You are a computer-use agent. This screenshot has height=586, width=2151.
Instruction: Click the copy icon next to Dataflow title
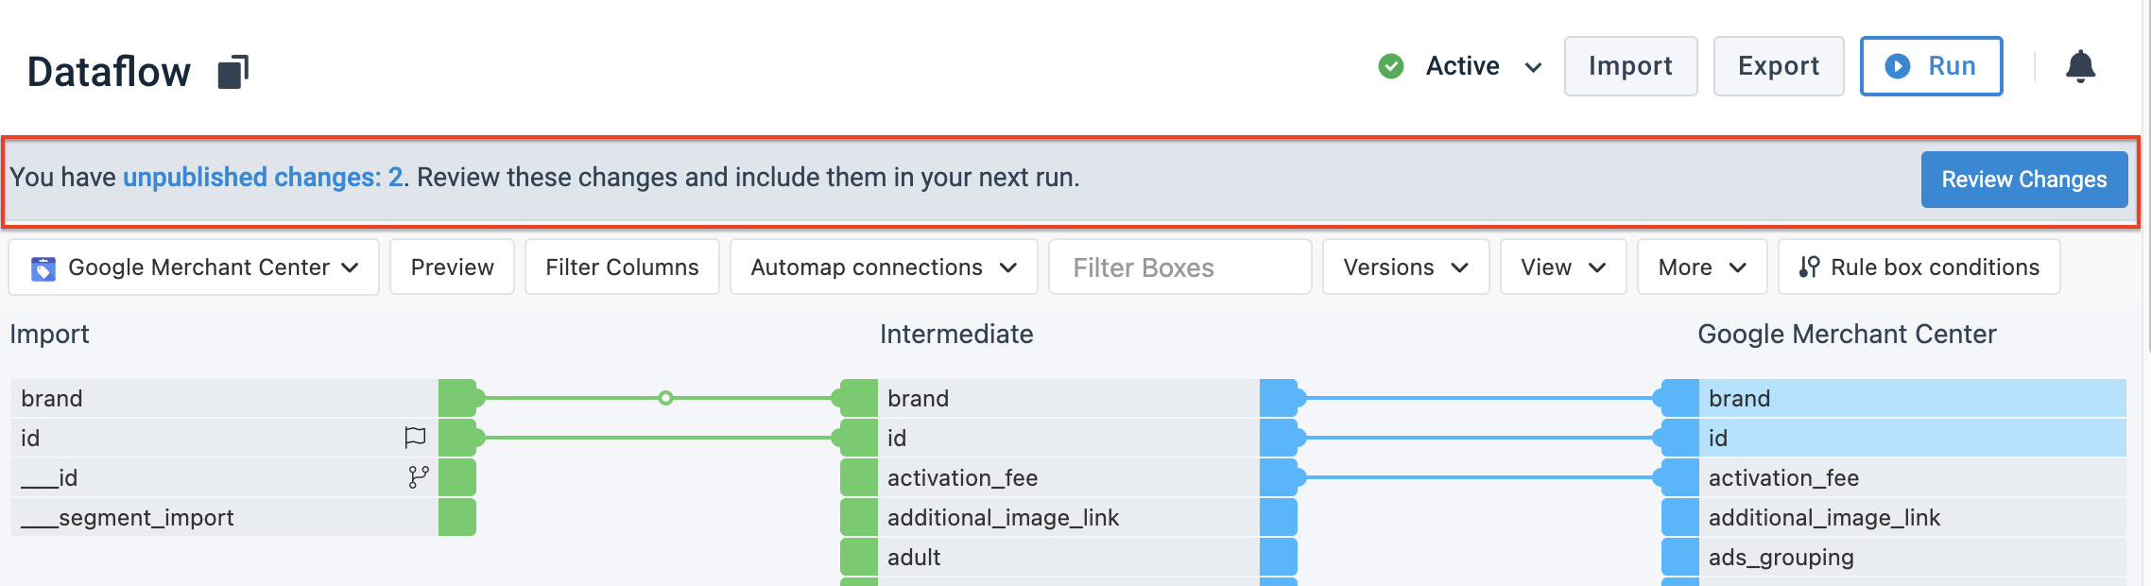pos(232,72)
